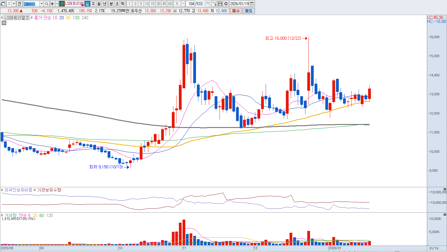Click the floppy disk save chart icon
447x252 pixels.
220,4
